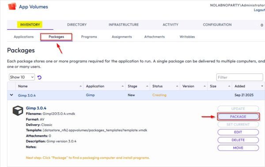Viewport: 265px width, 167px height.
Task: Collapse the Gimp 3.0.4 row chevron
Action: (11, 95)
